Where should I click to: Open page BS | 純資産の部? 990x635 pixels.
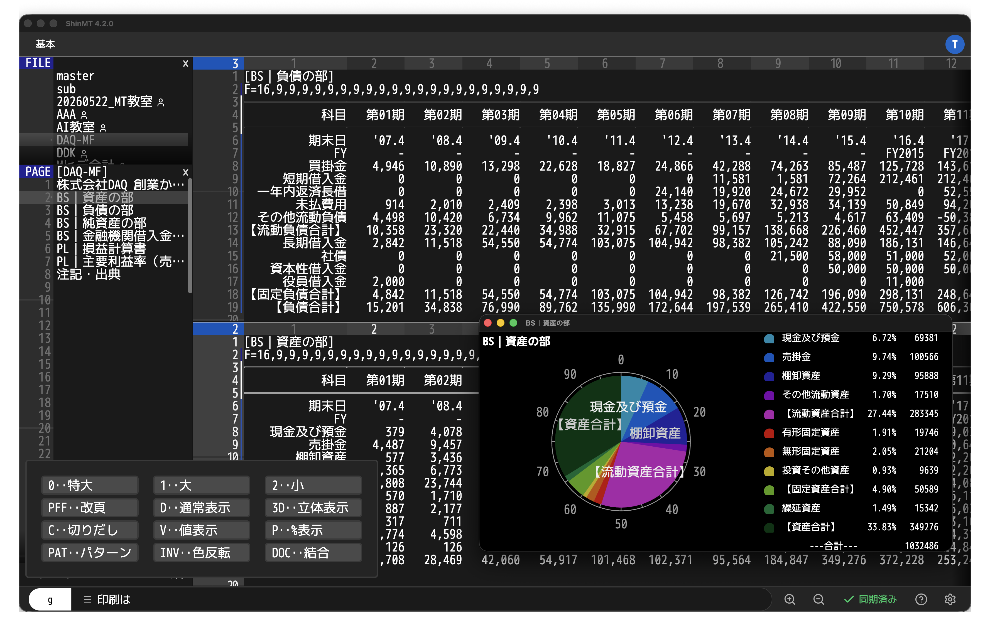(101, 223)
